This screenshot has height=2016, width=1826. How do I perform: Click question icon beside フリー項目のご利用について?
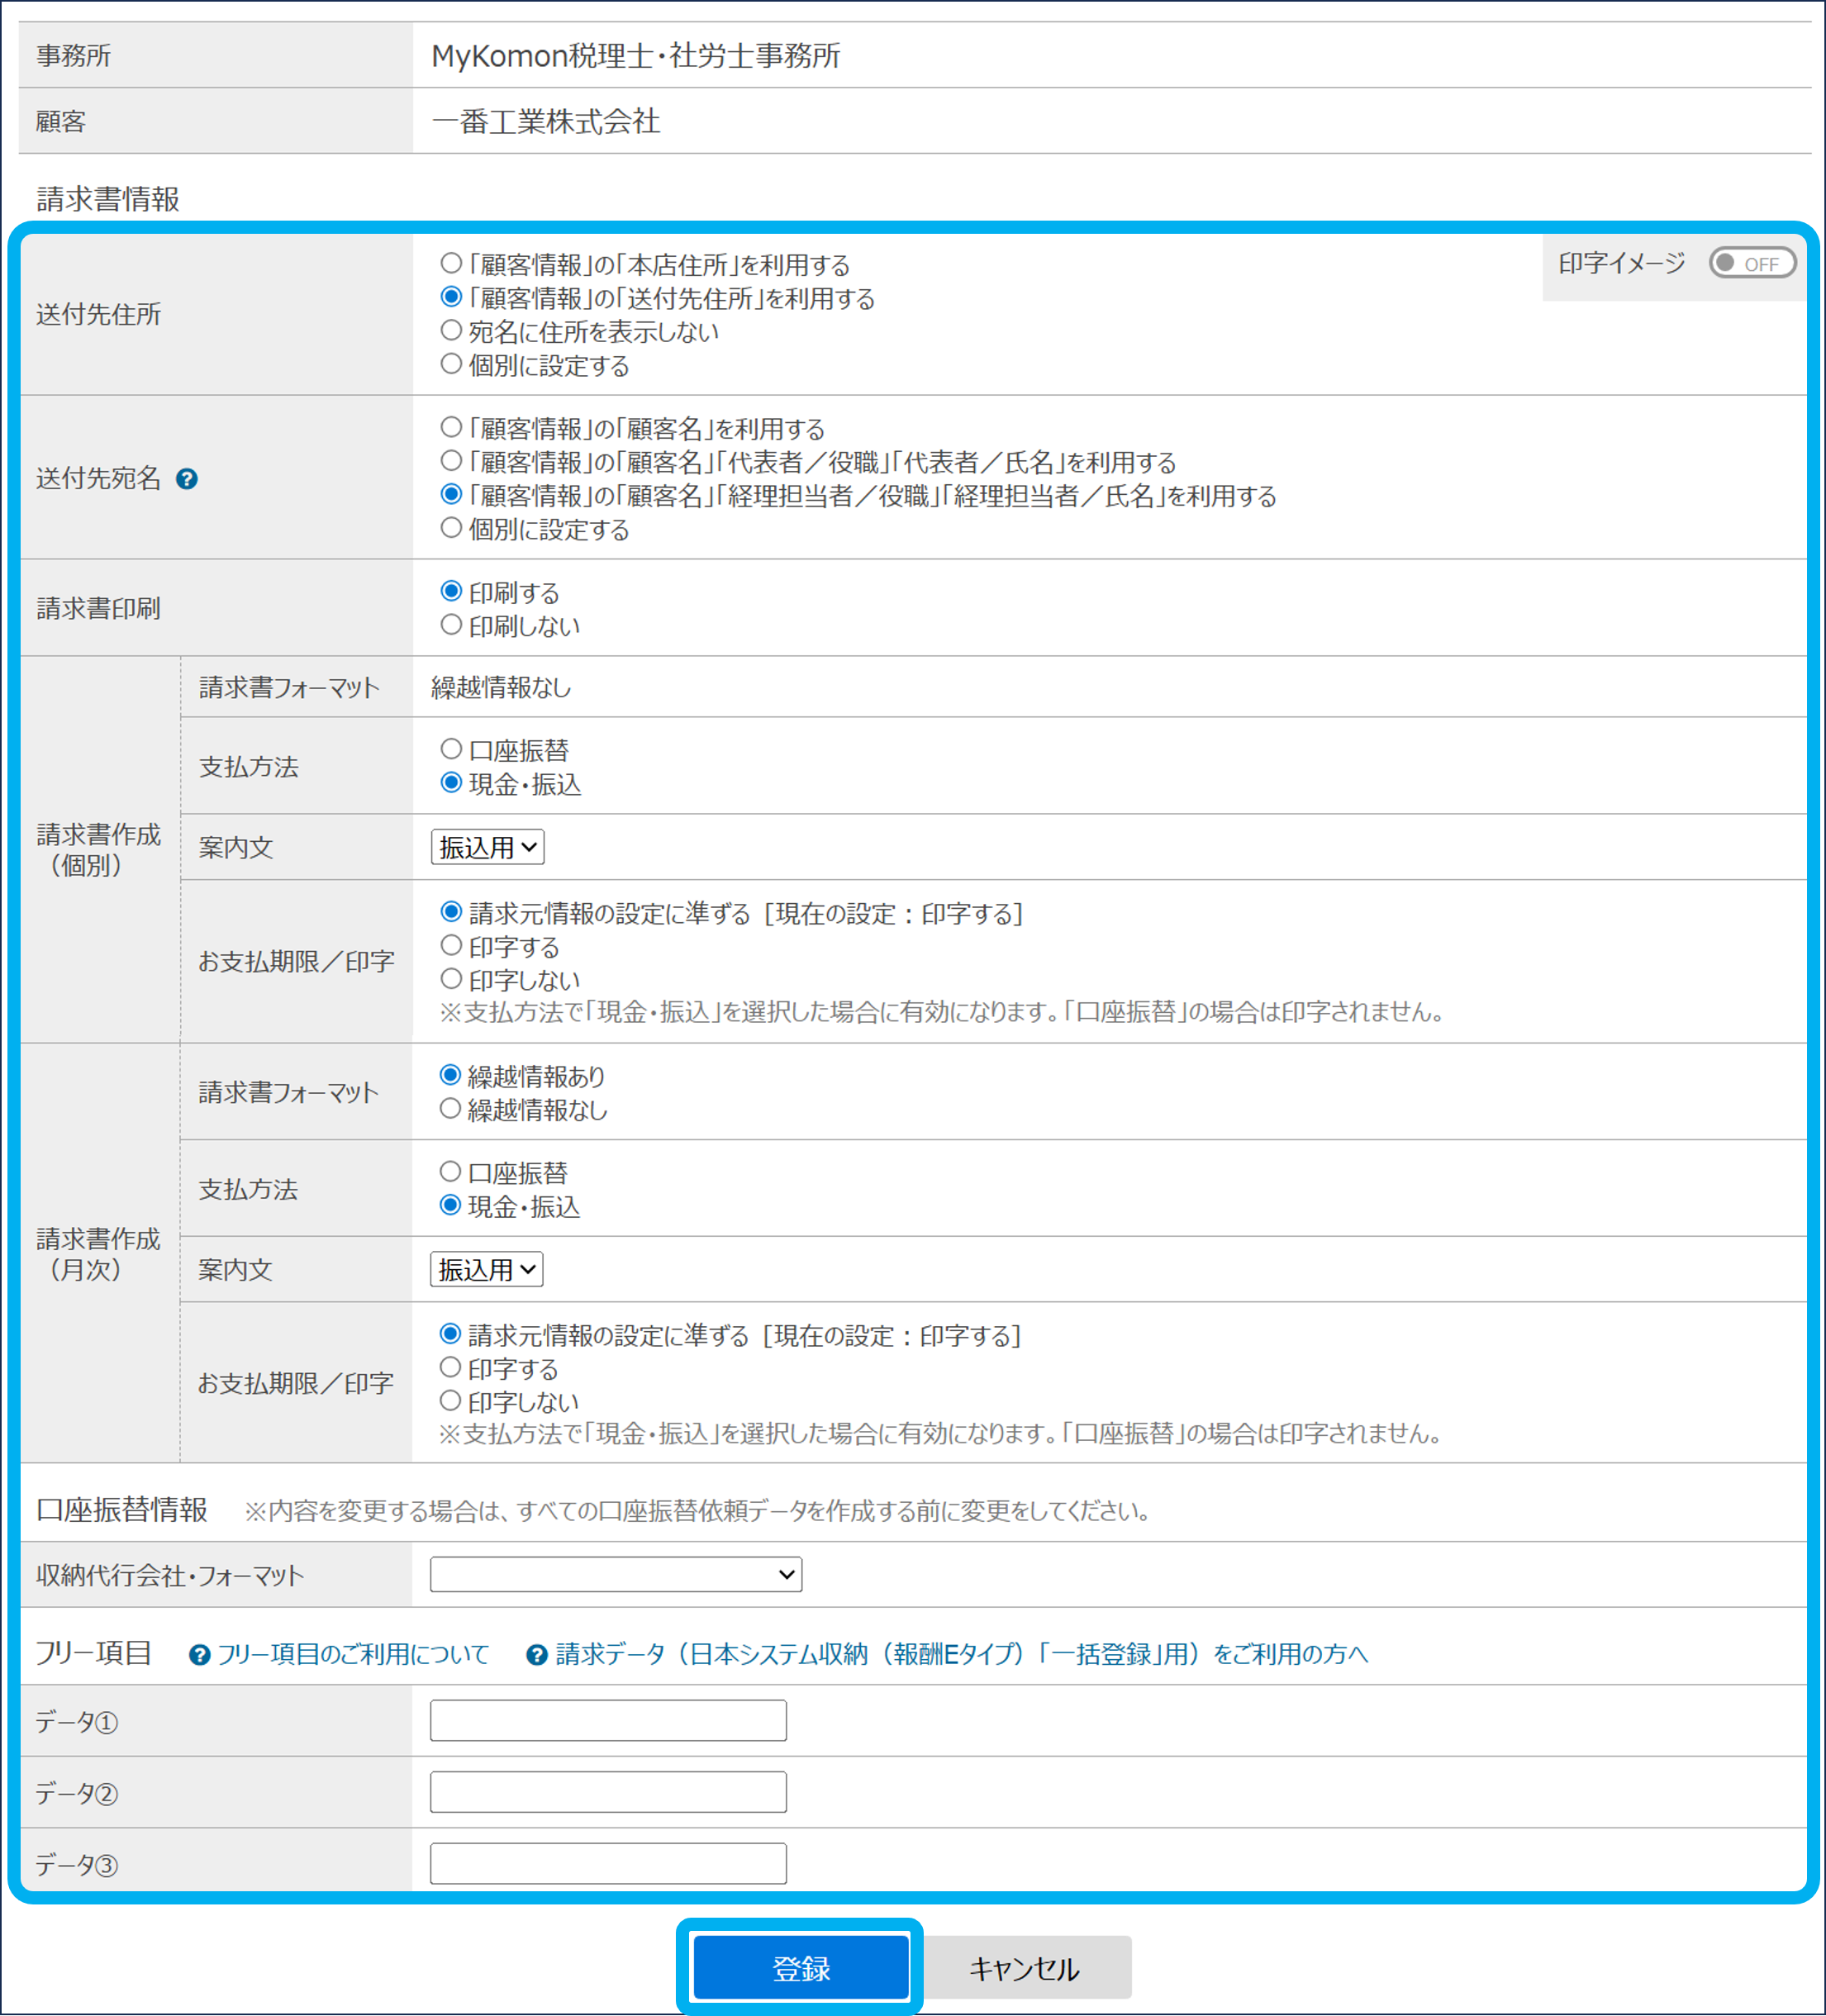coord(199,1655)
